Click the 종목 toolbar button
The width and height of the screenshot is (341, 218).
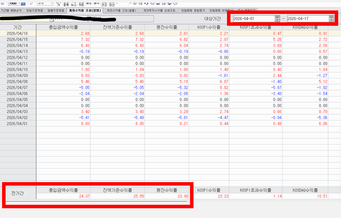tap(66, 5)
